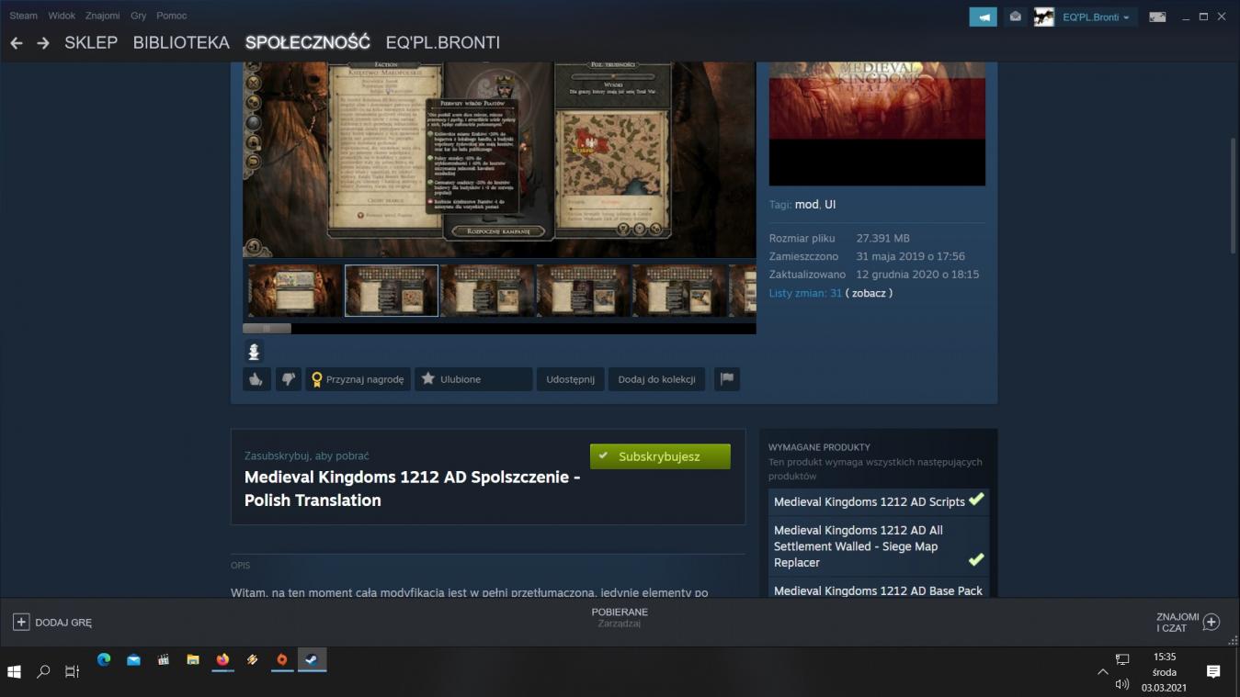The height and width of the screenshot is (697, 1240).
Task: Open the Widok menu
Action: pyautogui.click(x=62, y=16)
